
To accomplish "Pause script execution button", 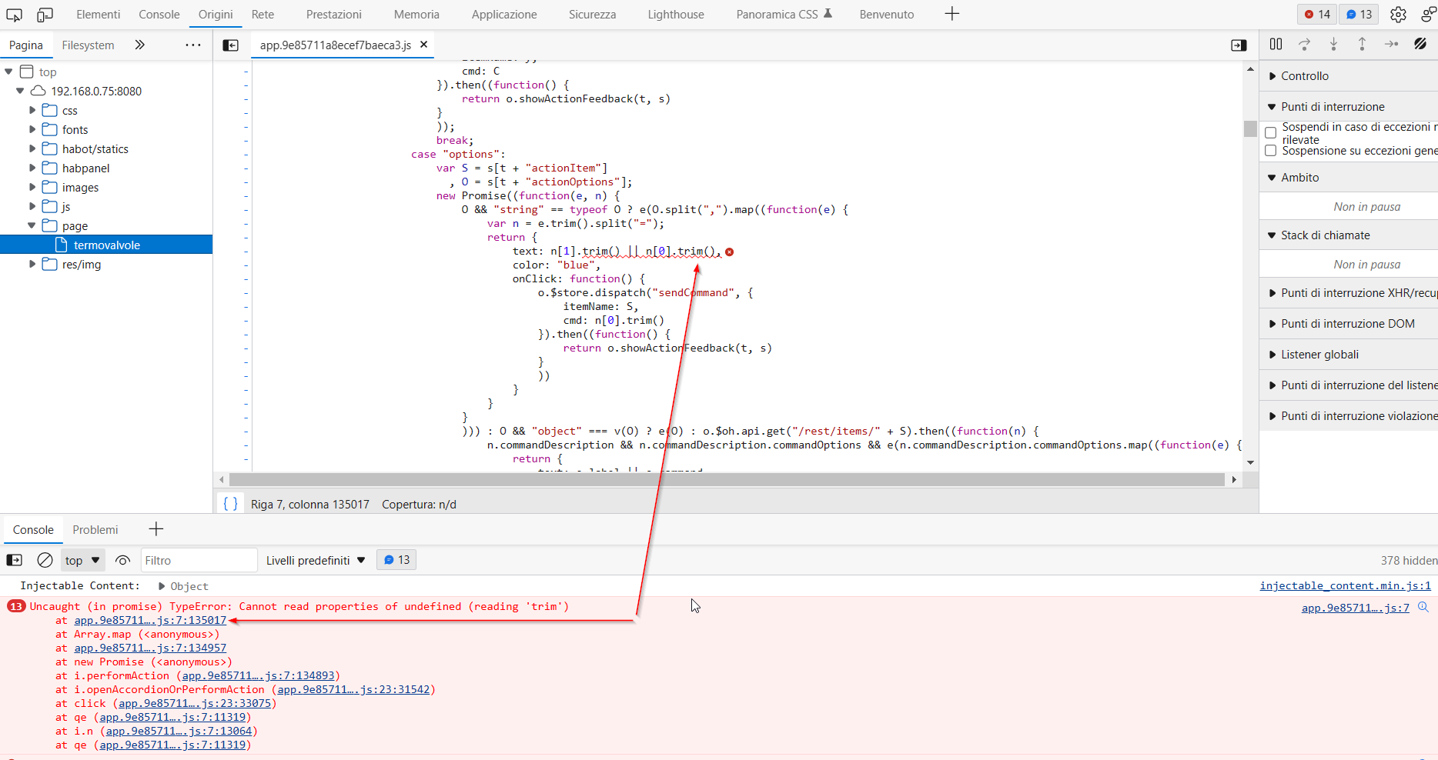I will (1276, 45).
